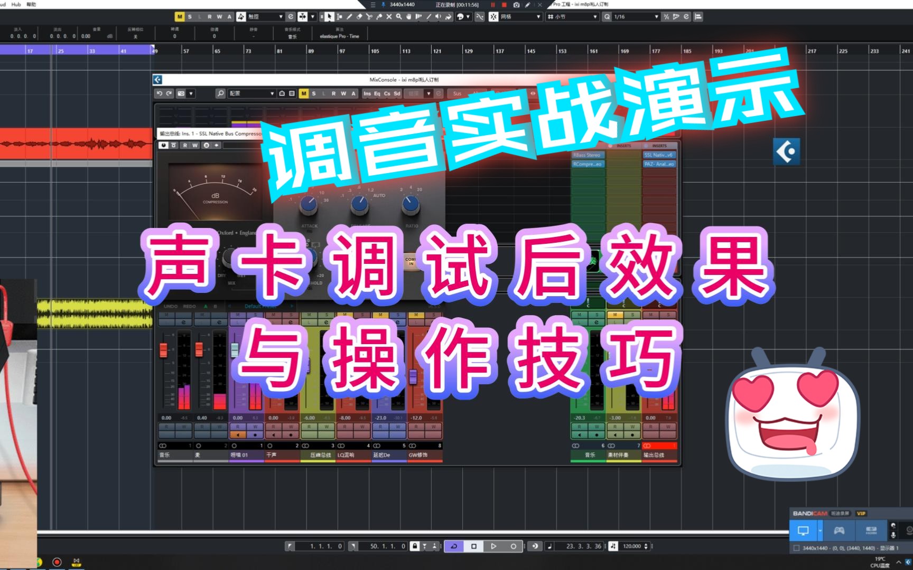Toggle the yellow Mute (M) button in MixConsole
This screenshot has width=913, height=570.
303,93
